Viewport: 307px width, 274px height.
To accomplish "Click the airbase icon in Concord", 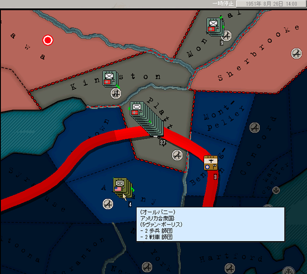I will click(255, 128).
